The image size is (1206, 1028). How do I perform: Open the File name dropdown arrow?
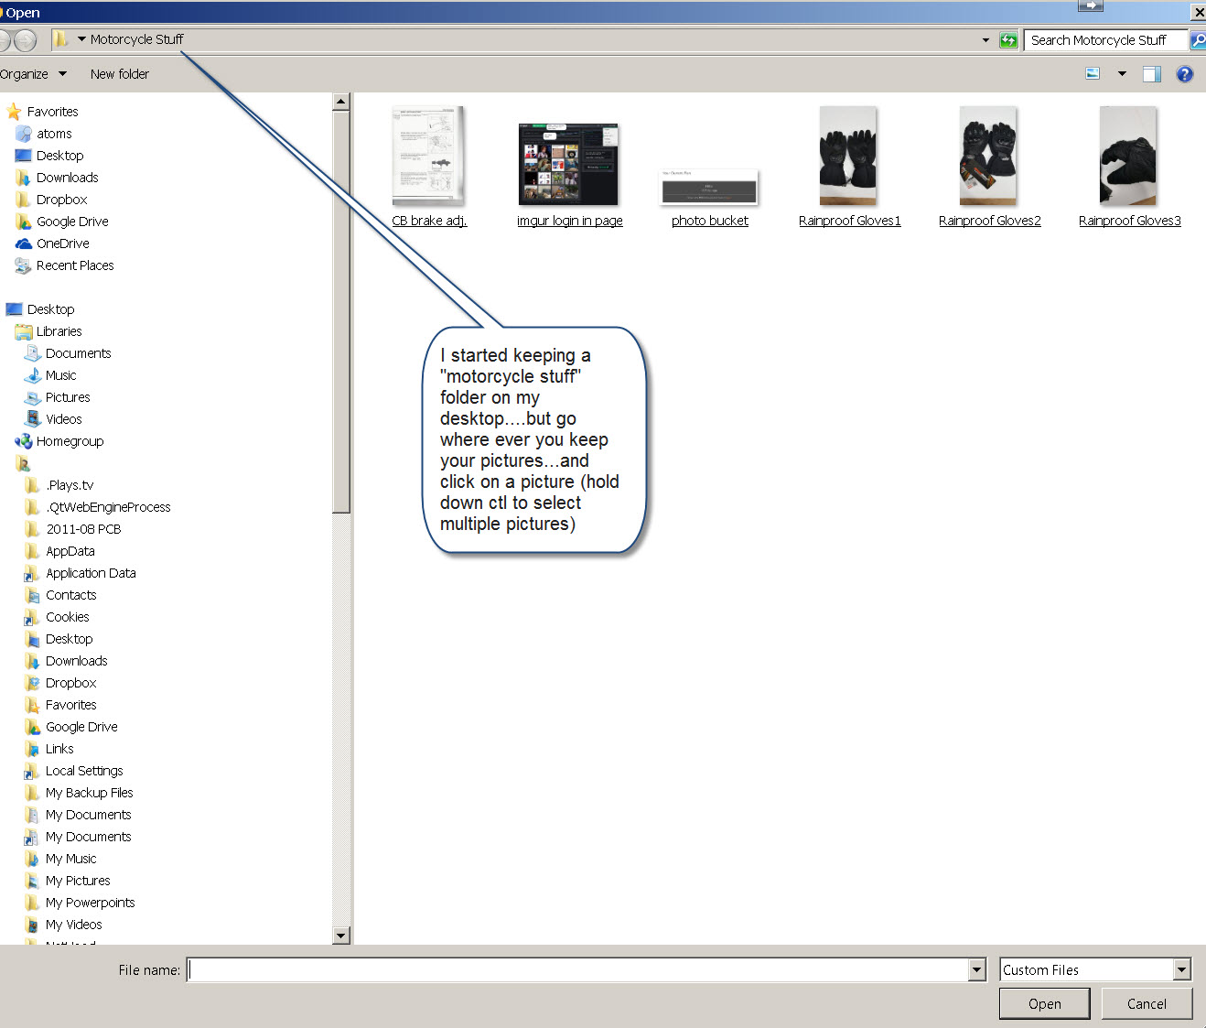[977, 970]
